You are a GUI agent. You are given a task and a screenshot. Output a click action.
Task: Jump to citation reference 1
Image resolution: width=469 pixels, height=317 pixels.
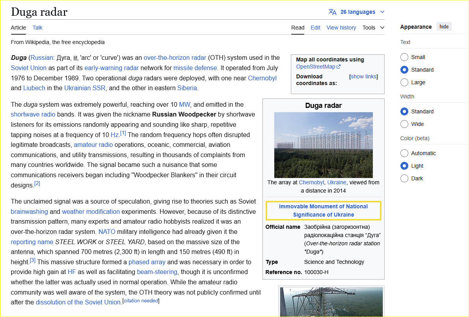123,133
